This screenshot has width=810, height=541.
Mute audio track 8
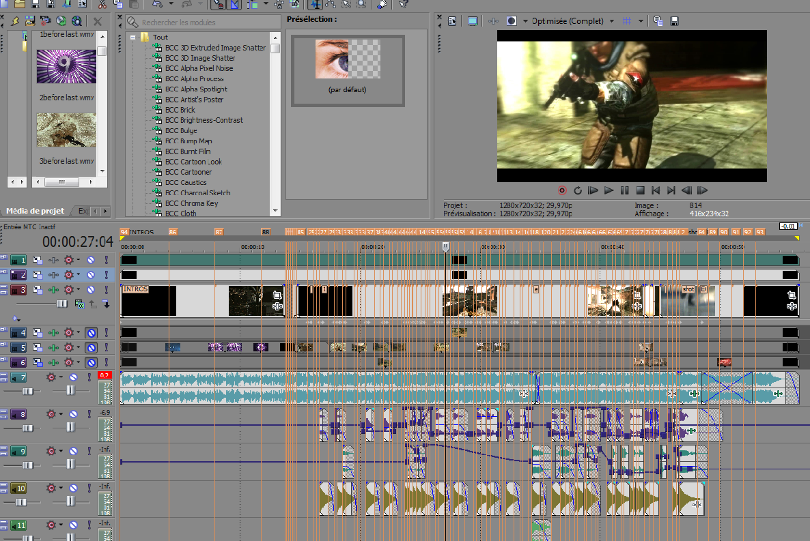[73, 414]
